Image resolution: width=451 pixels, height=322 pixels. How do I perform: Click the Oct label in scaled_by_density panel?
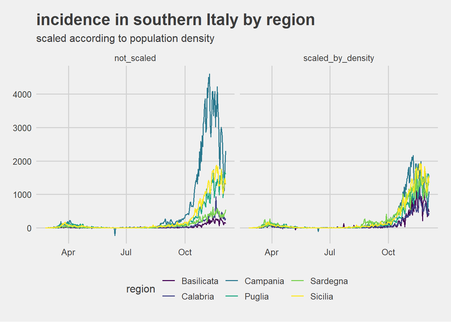(388, 252)
